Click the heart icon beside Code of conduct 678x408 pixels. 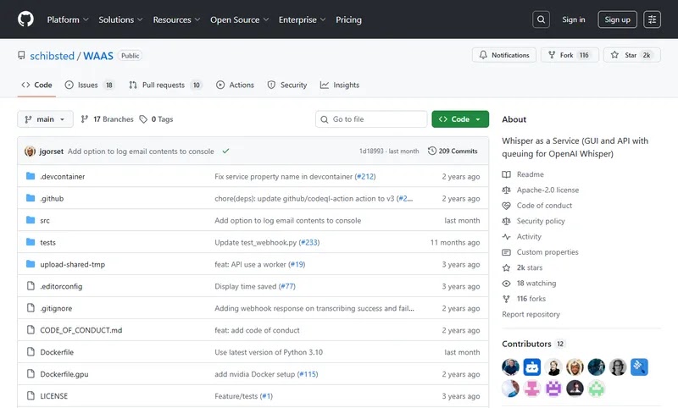click(506, 206)
